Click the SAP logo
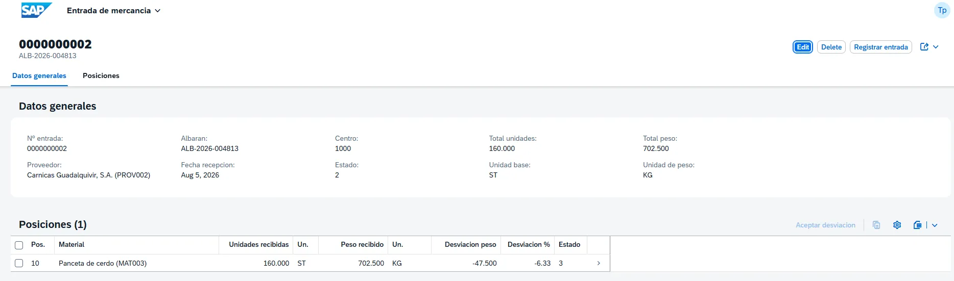This screenshot has width=954, height=281. coord(36,10)
